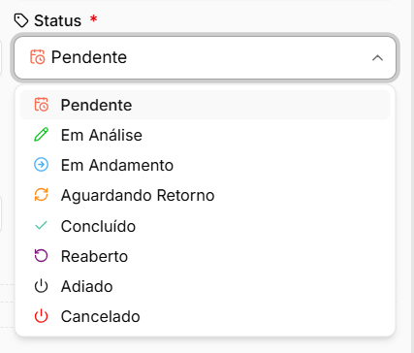Image resolution: width=414 pixels, height=353 pixels.
Task: Choose Em Andamento status option
Action: (x=205, y=165)
